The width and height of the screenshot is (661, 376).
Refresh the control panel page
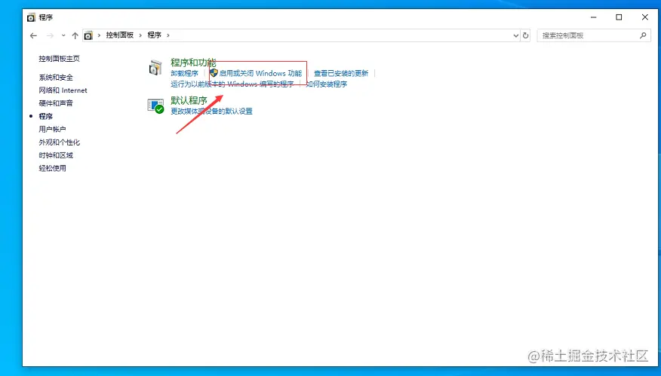click(x=525, y=35)
